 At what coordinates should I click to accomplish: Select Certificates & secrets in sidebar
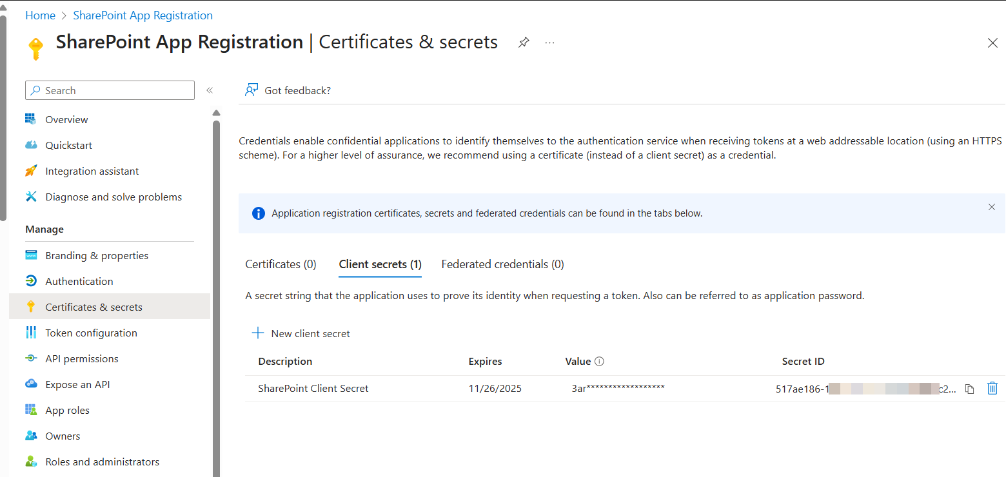click(110, 307)
